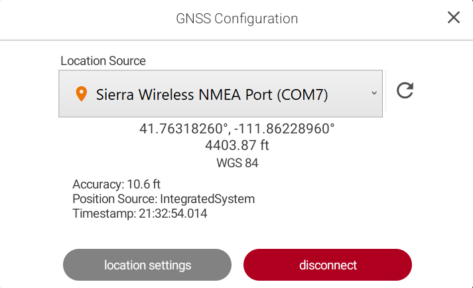
Task: Expand the Location Source dropdown chevron
Action: click(x=373, y=93)
